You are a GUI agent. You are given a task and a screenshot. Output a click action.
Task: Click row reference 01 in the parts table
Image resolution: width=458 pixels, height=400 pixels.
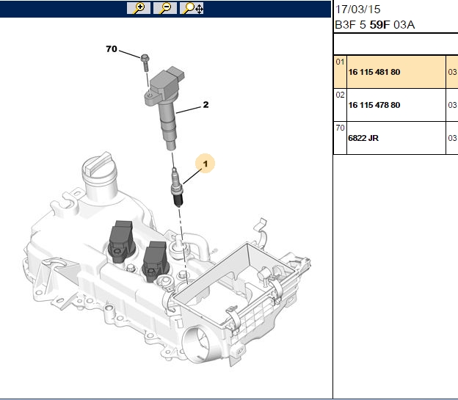(x=340, y=62)
